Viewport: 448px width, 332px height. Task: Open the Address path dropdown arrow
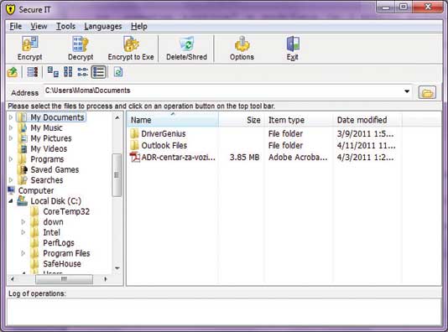click(407, 91)
